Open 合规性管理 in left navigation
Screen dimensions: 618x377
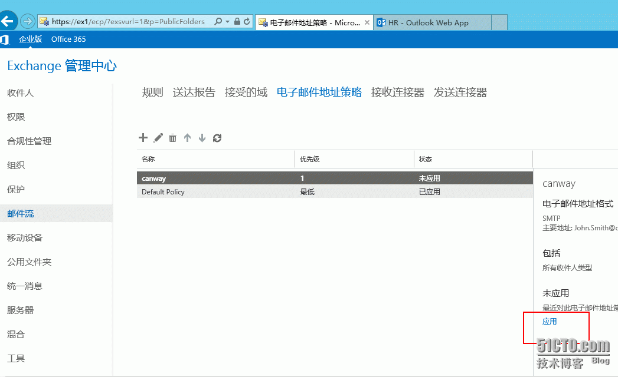point(29,141)
